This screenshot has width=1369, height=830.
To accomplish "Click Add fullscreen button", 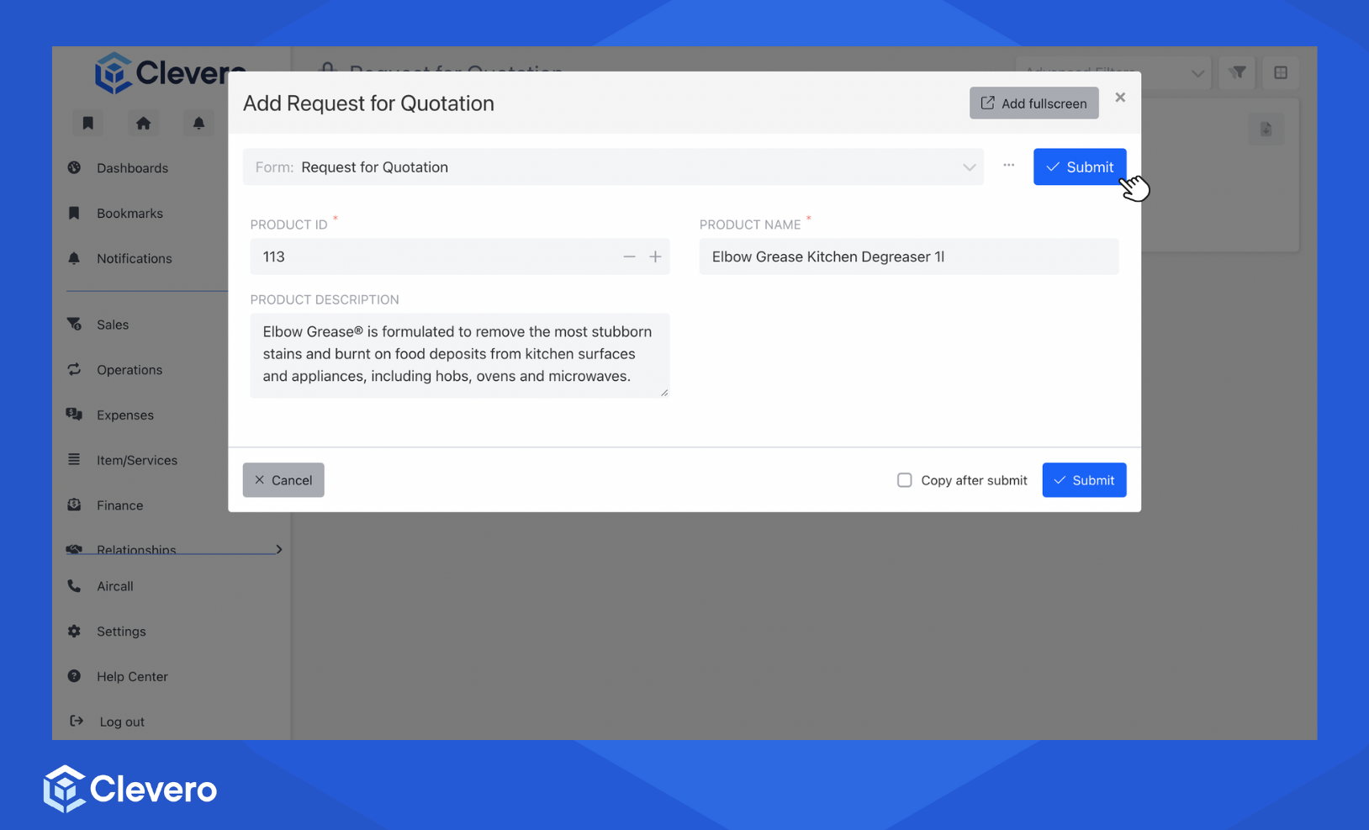I will 1034,103.
